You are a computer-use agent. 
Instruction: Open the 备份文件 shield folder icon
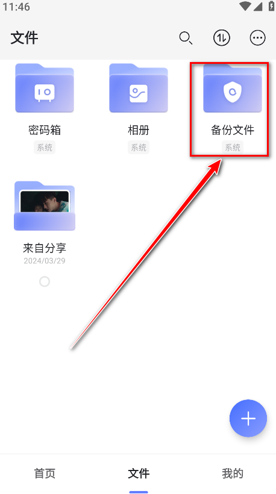tap(233, 88)
